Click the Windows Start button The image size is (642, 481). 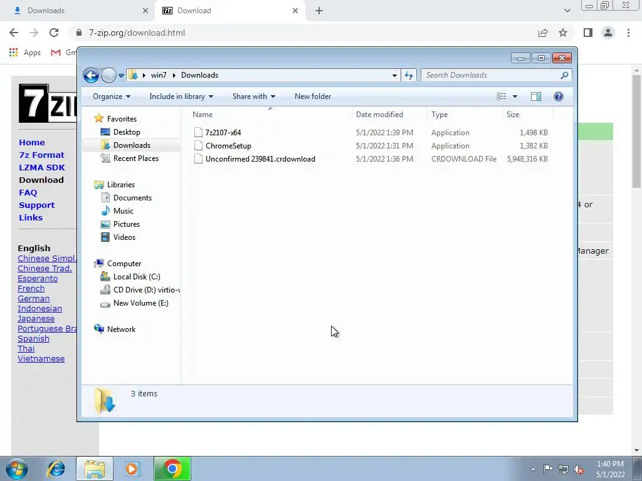pyautogui.click(x=17, y=468)
